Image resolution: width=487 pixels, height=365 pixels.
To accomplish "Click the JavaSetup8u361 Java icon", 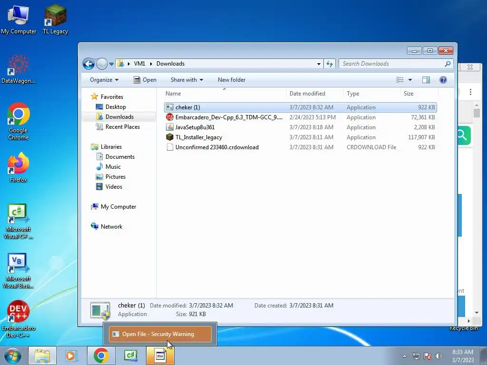I will (170, 127).
